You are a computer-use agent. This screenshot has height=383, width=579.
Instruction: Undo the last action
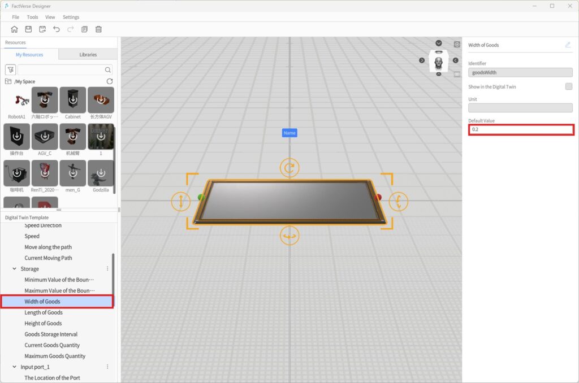click(x=57, y=29)
